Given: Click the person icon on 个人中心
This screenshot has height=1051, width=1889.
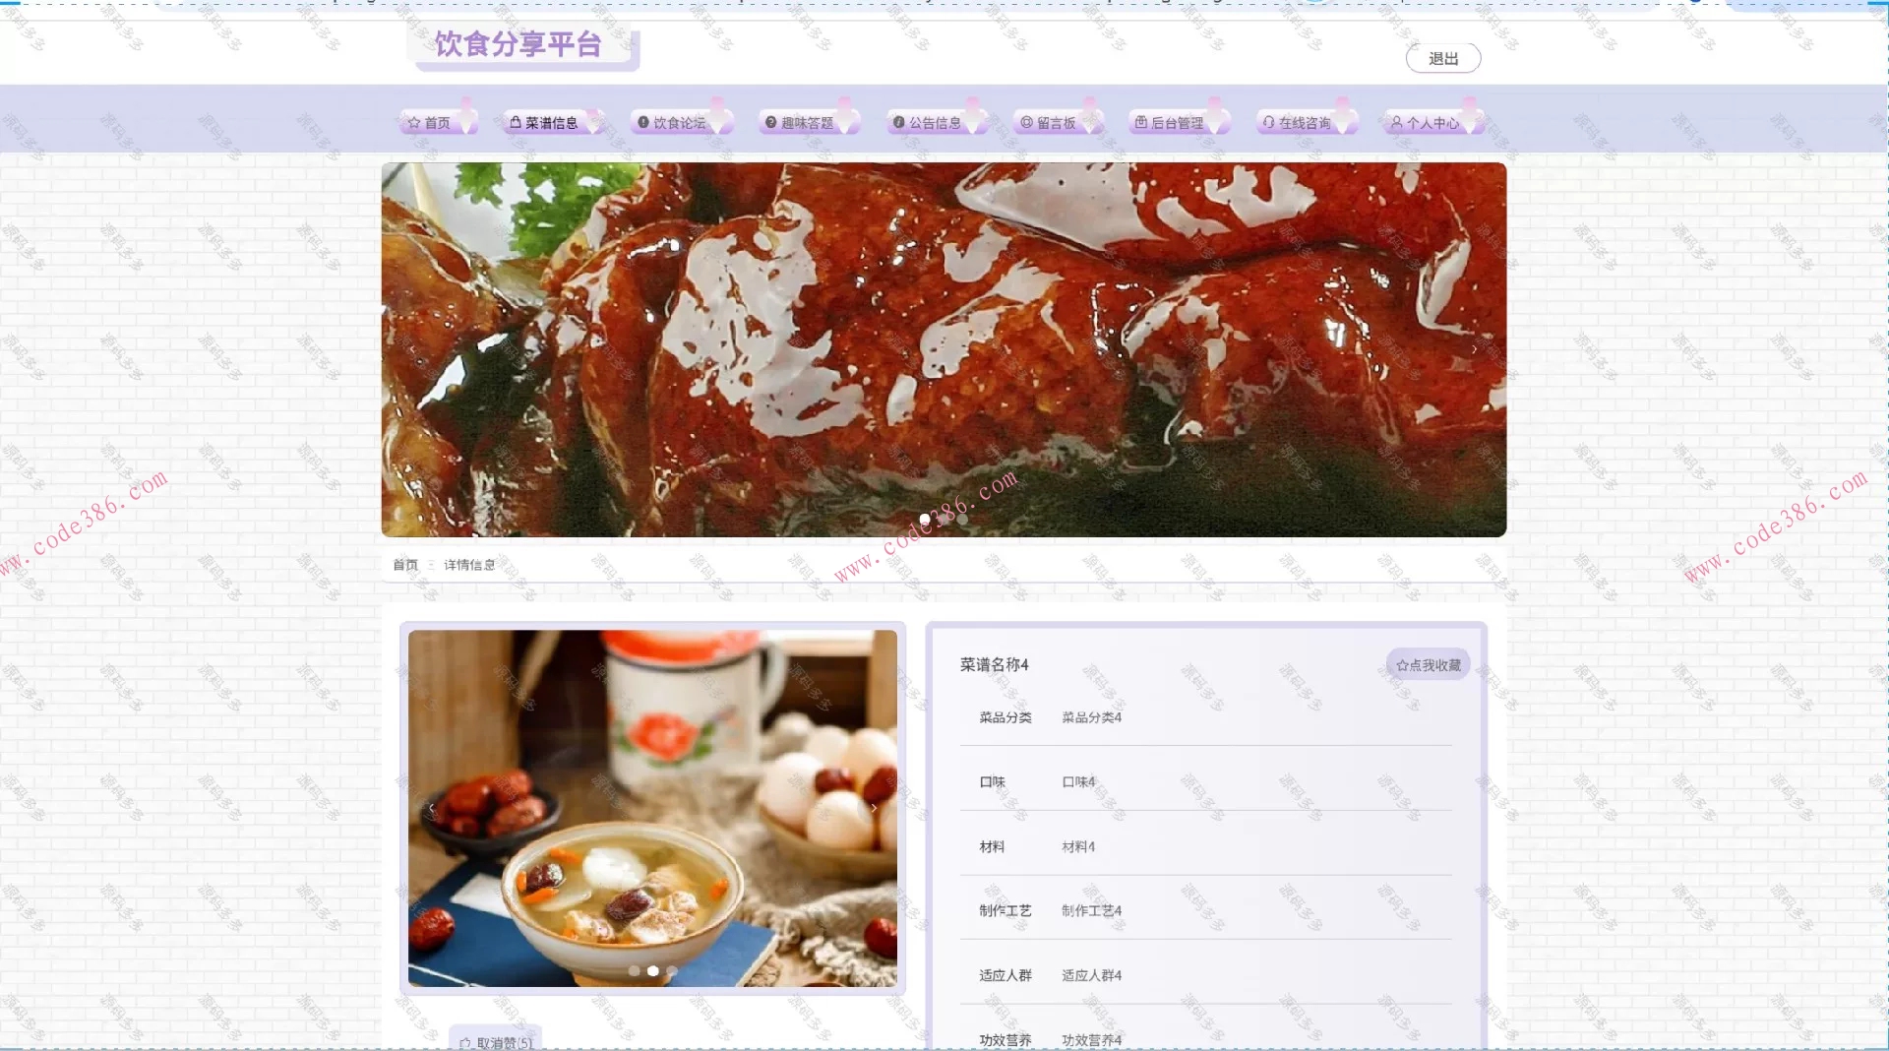Looking at the screenshot, I should (1397, 122).
